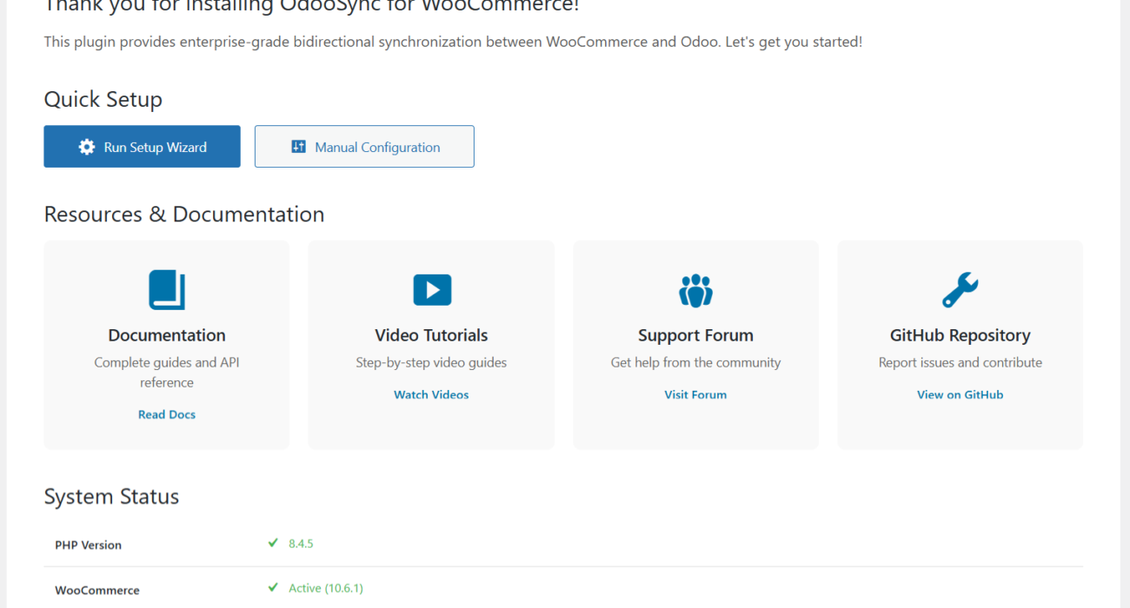The width and height of the screenshot is (1130, 608).
Task: Follow the Visit Forum link
Action: pos(695,394)
